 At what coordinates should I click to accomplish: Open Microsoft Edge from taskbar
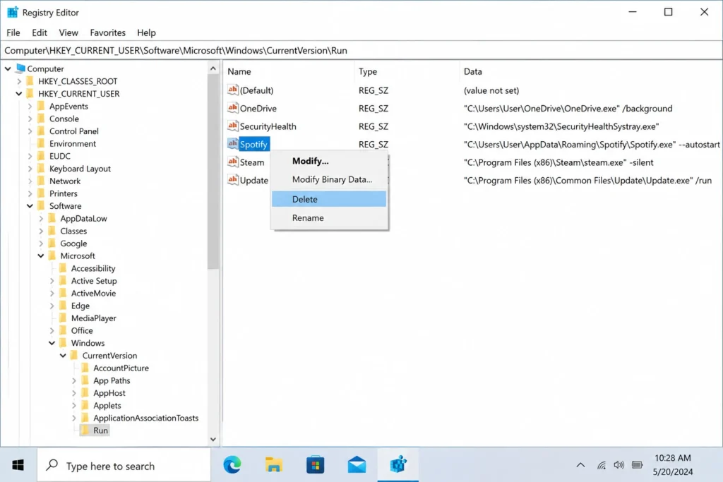232,465
